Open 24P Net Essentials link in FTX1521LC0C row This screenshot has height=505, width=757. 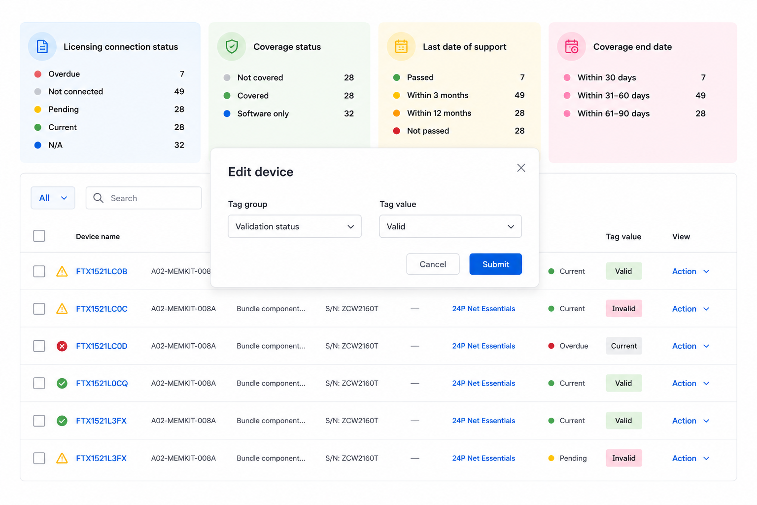(483, 309)
